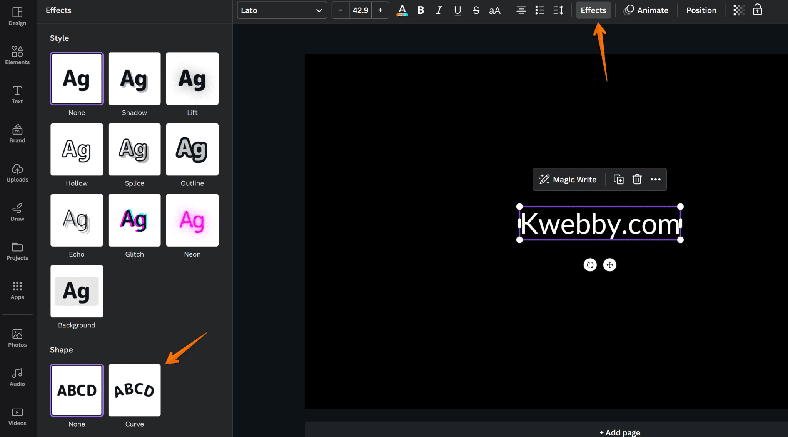
Task: Enable strikethrough formatting
Action: pos(476,10)
